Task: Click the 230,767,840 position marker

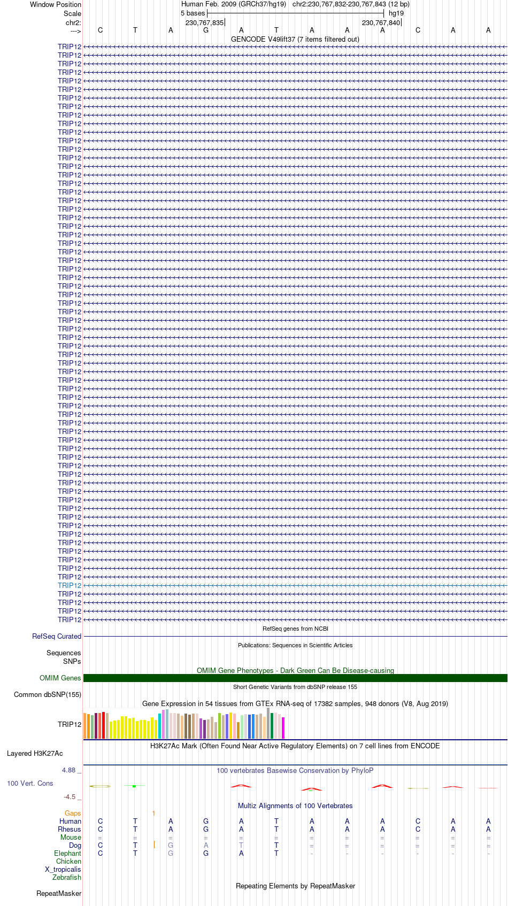Action: coord(381,22)
